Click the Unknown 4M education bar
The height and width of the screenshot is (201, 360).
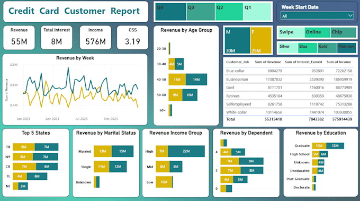click(321, 162)
